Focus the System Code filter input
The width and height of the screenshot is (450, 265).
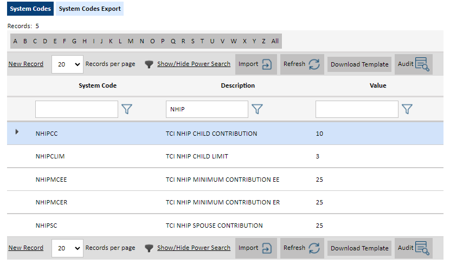coord(76,109)
